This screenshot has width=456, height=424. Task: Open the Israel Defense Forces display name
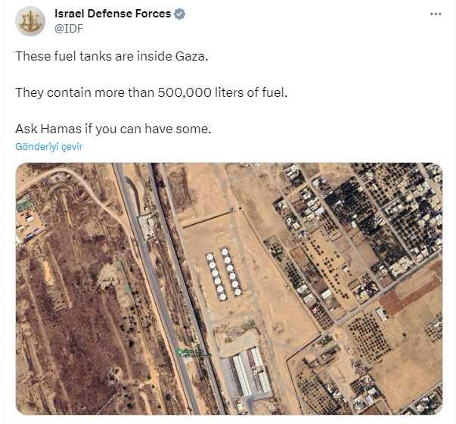113,14
